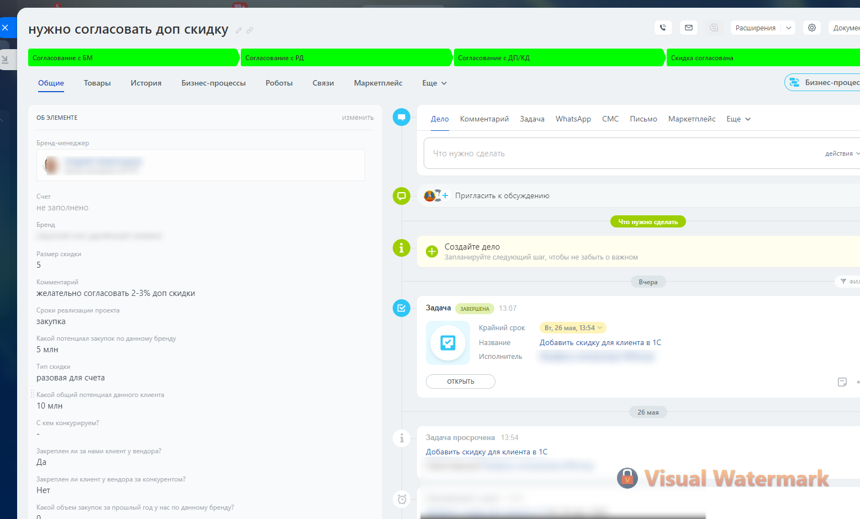Image resolution: width=860 pixels, height=519 pixels.
Task: Open task link Добавить скидку in the task card
Action: pos(600,342)
